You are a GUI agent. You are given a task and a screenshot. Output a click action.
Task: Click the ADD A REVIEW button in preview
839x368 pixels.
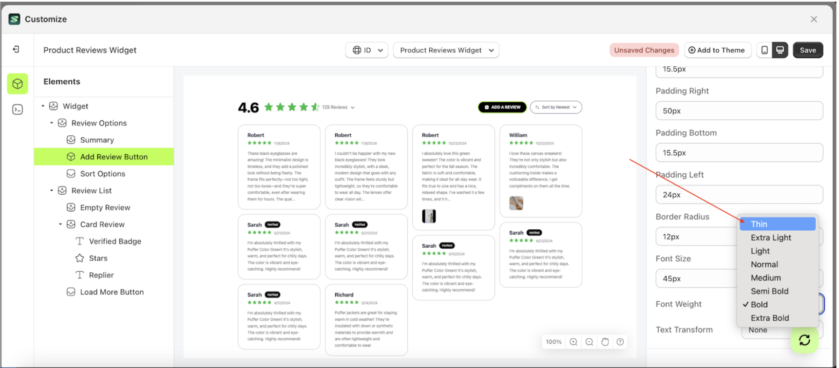click(x=502, y=107)
